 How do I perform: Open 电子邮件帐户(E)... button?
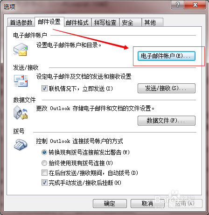[167, 56]
